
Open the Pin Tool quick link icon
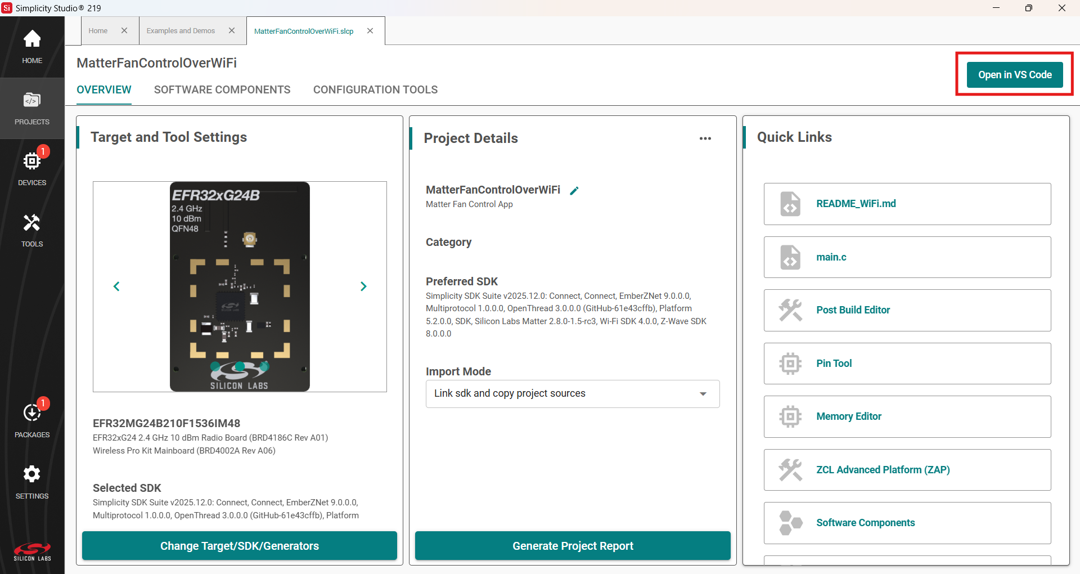[x=790, y=363]
